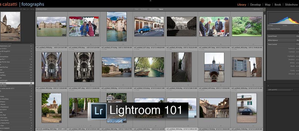Select the chess players photo ncf_untitled_4917.dng
299x131 pixels.
214,26
